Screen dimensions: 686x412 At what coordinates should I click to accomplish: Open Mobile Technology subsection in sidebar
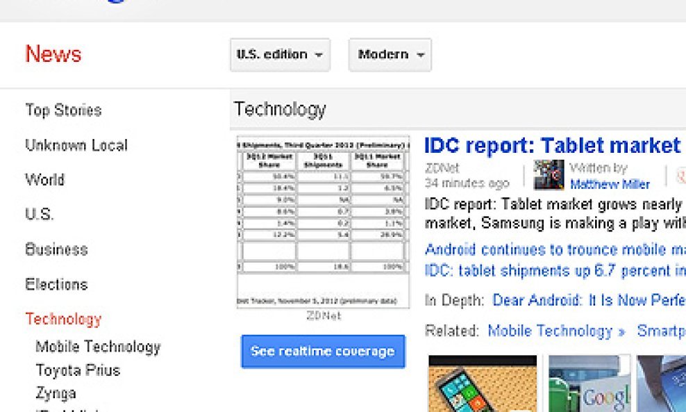pos(99,347)
